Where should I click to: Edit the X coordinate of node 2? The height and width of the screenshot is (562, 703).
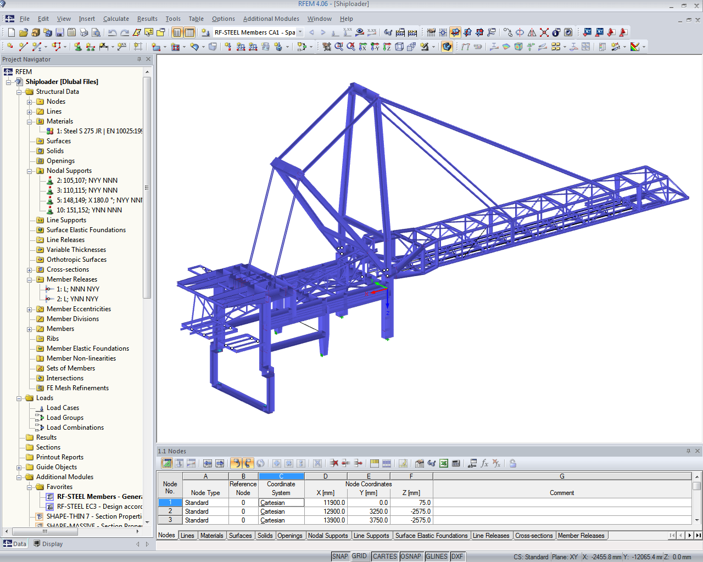point(325,511)
